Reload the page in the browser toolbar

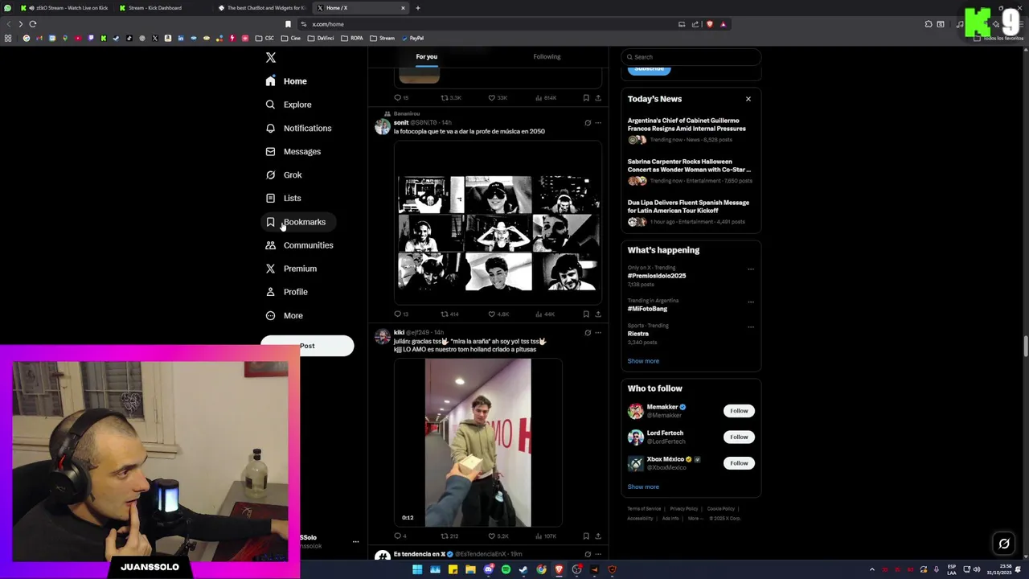click(x=33, y=24)
